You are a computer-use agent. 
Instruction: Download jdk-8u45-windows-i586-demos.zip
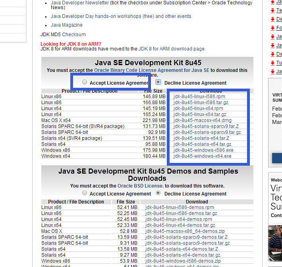183,261
